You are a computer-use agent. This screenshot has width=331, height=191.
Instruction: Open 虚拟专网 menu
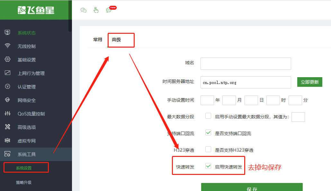click(x=27, y=141)
